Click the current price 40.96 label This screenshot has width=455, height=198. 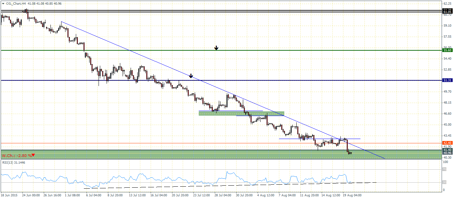447,153
